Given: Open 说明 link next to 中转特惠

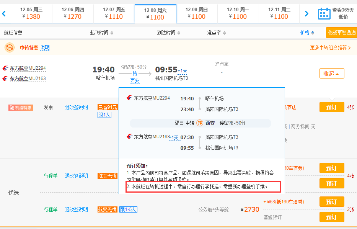Looking at the screenshot, I should pyautogui.click(x=45, y=47).
